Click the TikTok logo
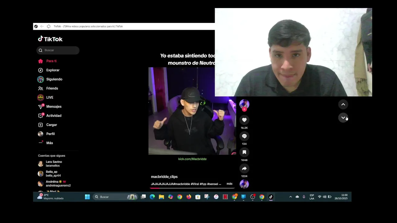 50,39
